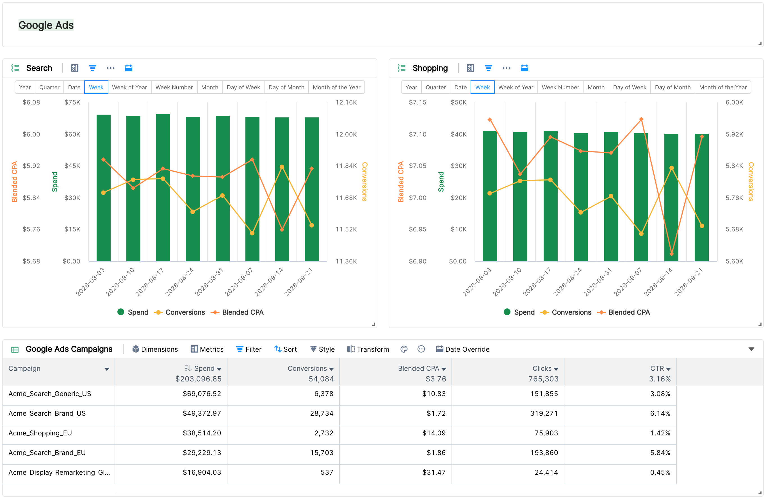Viewport: 766px width, 500px height.
Task: Open more options ellipsis in Search widget
Action: [110, 68]
